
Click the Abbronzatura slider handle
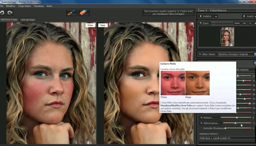(236, 123)
